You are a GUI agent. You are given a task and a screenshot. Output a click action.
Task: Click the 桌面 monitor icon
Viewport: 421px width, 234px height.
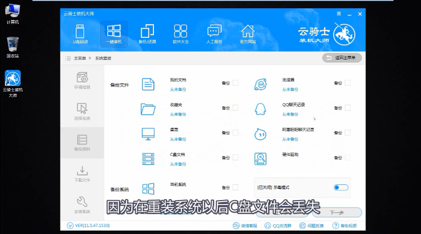coord(148,134)
